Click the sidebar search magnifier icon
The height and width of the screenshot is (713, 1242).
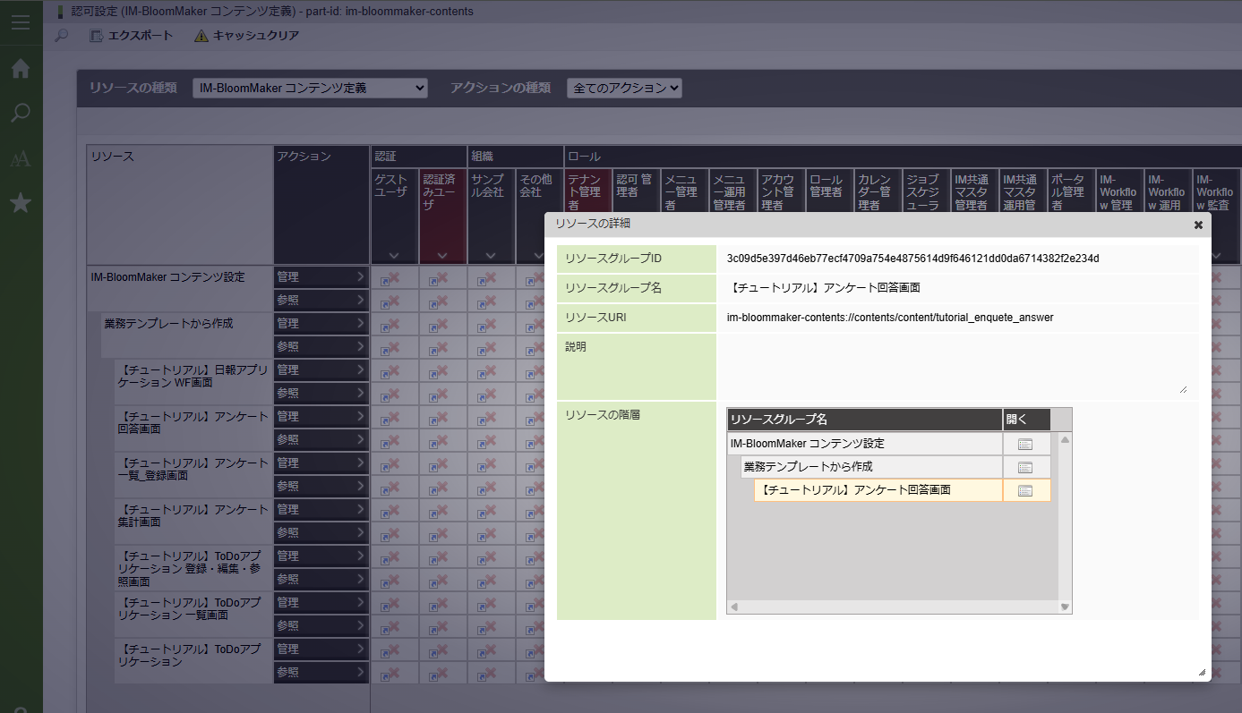tap(21, 114)
